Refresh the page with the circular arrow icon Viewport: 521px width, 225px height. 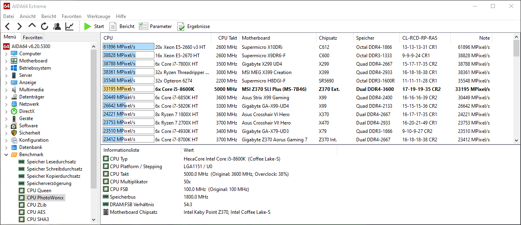pos(45,26)
